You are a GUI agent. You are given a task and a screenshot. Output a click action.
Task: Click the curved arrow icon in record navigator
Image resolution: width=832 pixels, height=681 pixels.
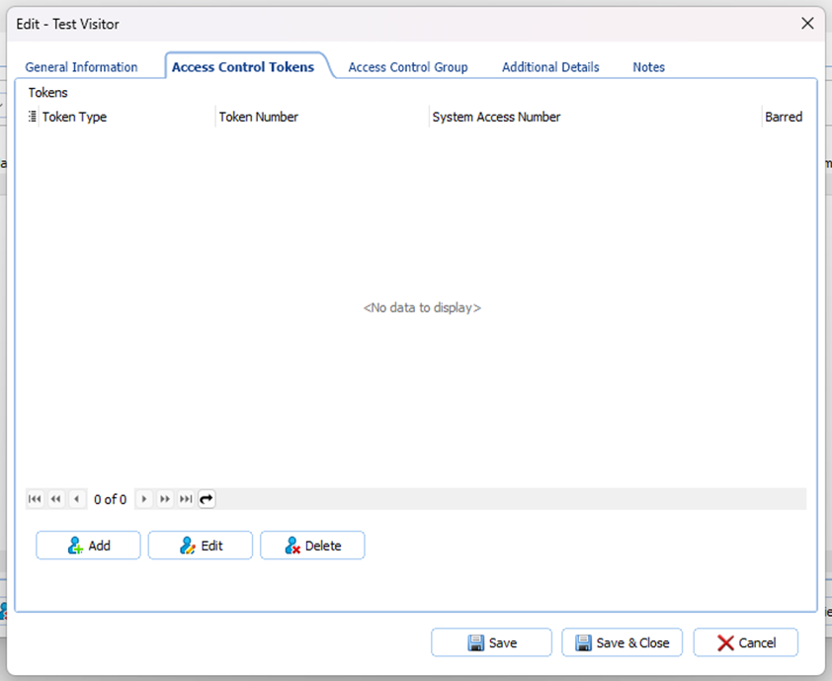click(x=206, y=499)
